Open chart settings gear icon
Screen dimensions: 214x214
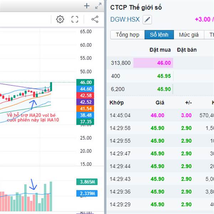click(x=60, y=19)
